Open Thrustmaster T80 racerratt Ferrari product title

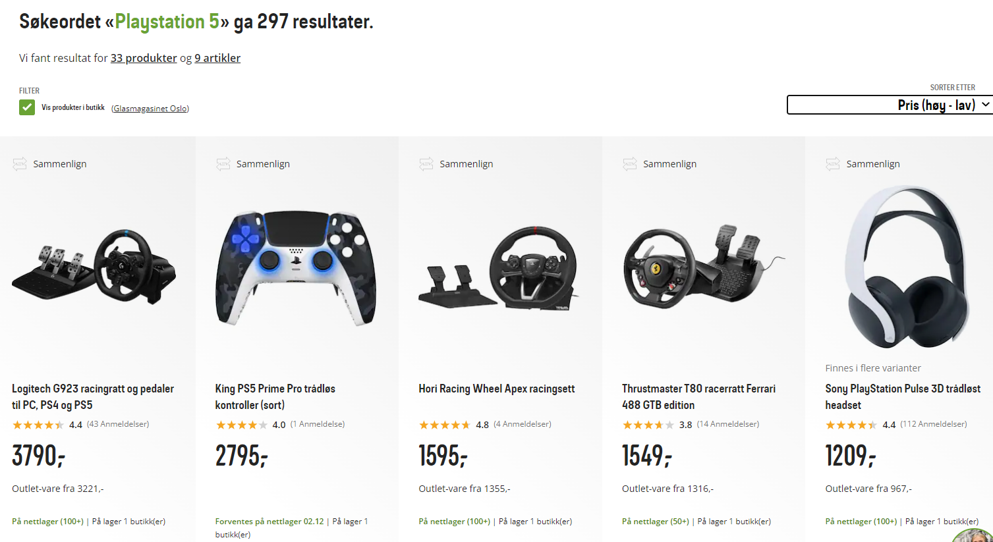[x=698, y=396]
